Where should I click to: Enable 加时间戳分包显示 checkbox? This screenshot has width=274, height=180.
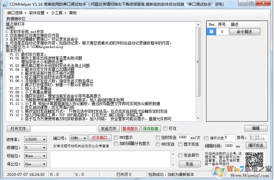coord(116,144)
